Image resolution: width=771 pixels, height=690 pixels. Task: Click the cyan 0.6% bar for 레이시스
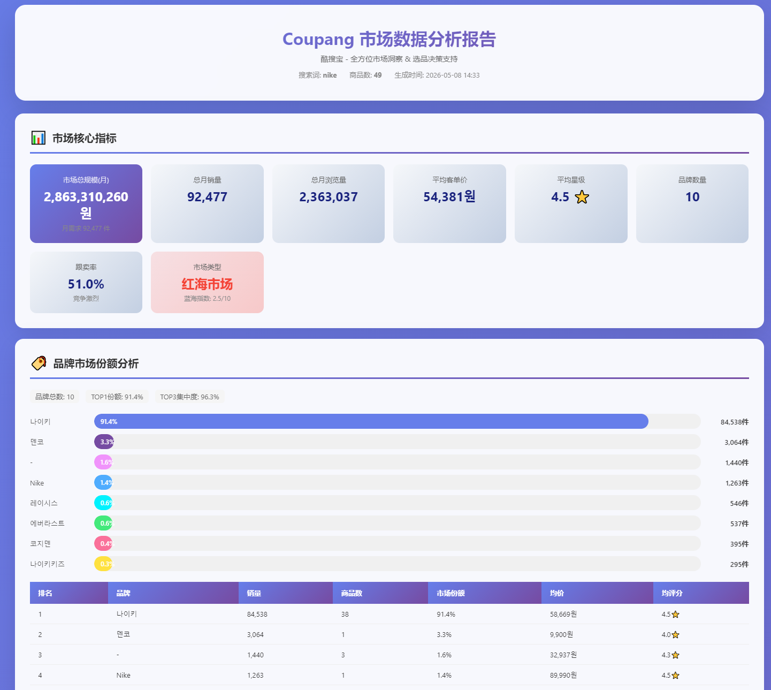click(103, 503)
